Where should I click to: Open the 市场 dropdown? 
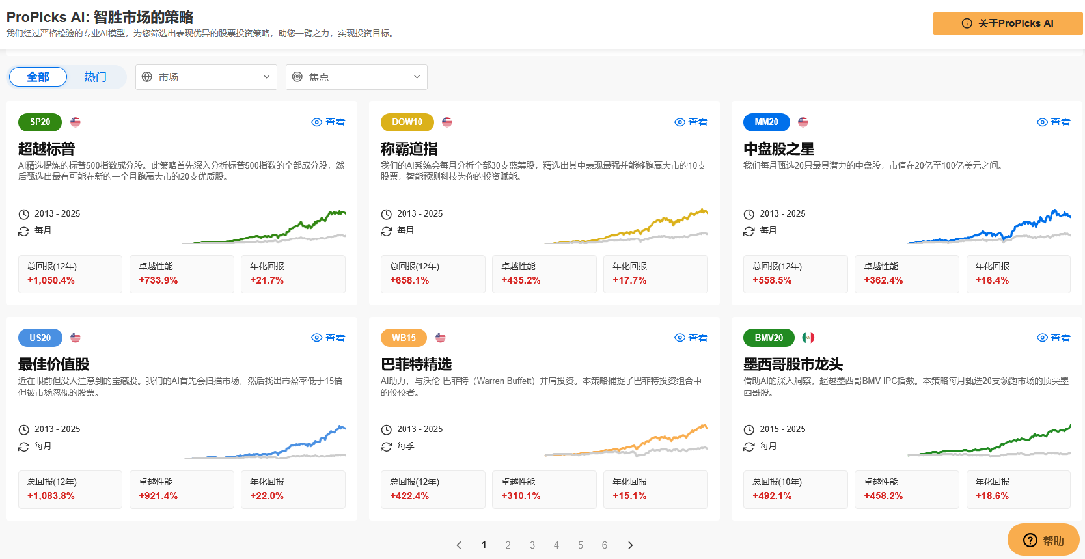pos(206,77)
